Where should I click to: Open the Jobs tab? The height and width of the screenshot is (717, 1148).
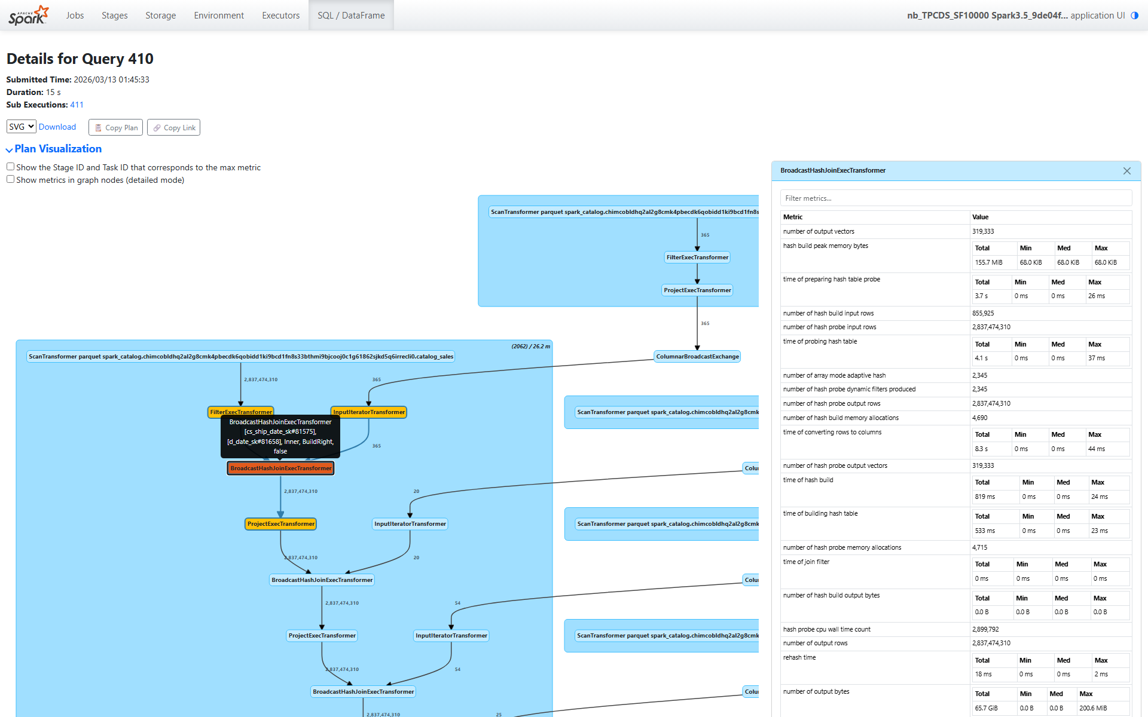(75, 16)
